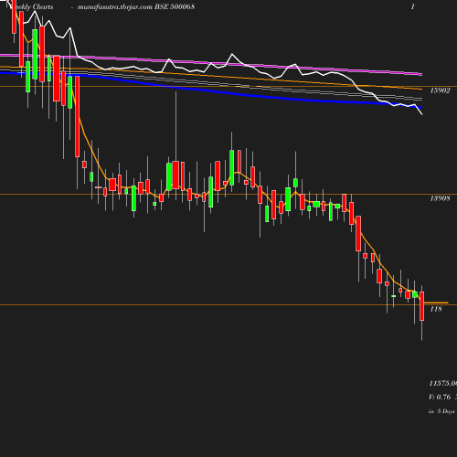Image resolution: width=457 pixels, height=457 pixels.
Task: Click the last green candle near chart end
Action: pos(415,294)
